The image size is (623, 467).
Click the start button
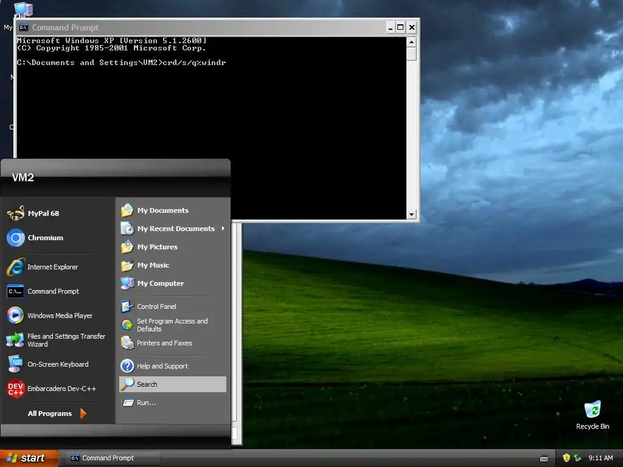(29, 458)
